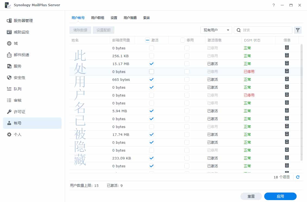Check the 停用 column header checkbox
Viewport: 307px width, 202px height.
click(x=183, y=40)
